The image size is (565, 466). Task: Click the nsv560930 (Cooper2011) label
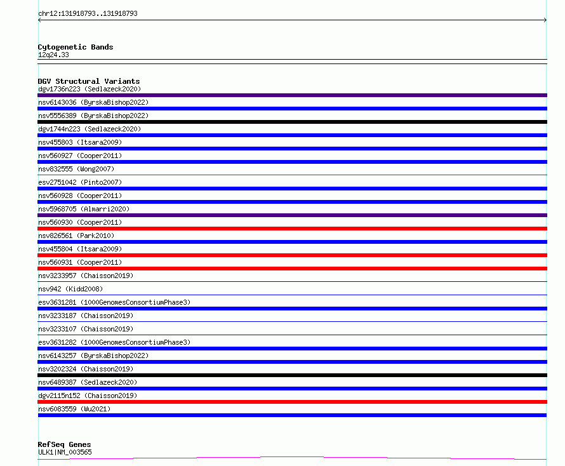[x=80, y=222]
